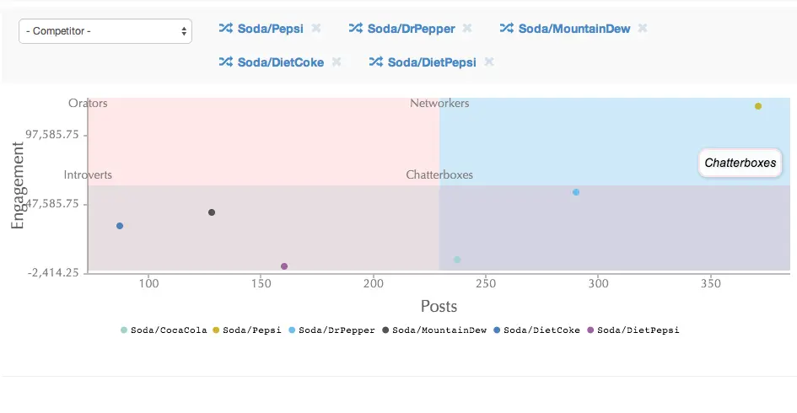Remove the Soda/DietPepsi competitor tag
This screenshot has height=413, width=797.
click(x=488, y=62)
